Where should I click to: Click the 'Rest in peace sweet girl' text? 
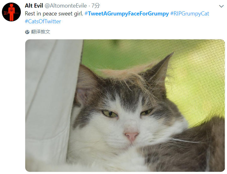pos(54,14)
